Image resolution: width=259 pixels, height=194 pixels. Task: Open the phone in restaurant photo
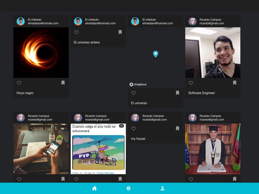click(x=41, y=149)
